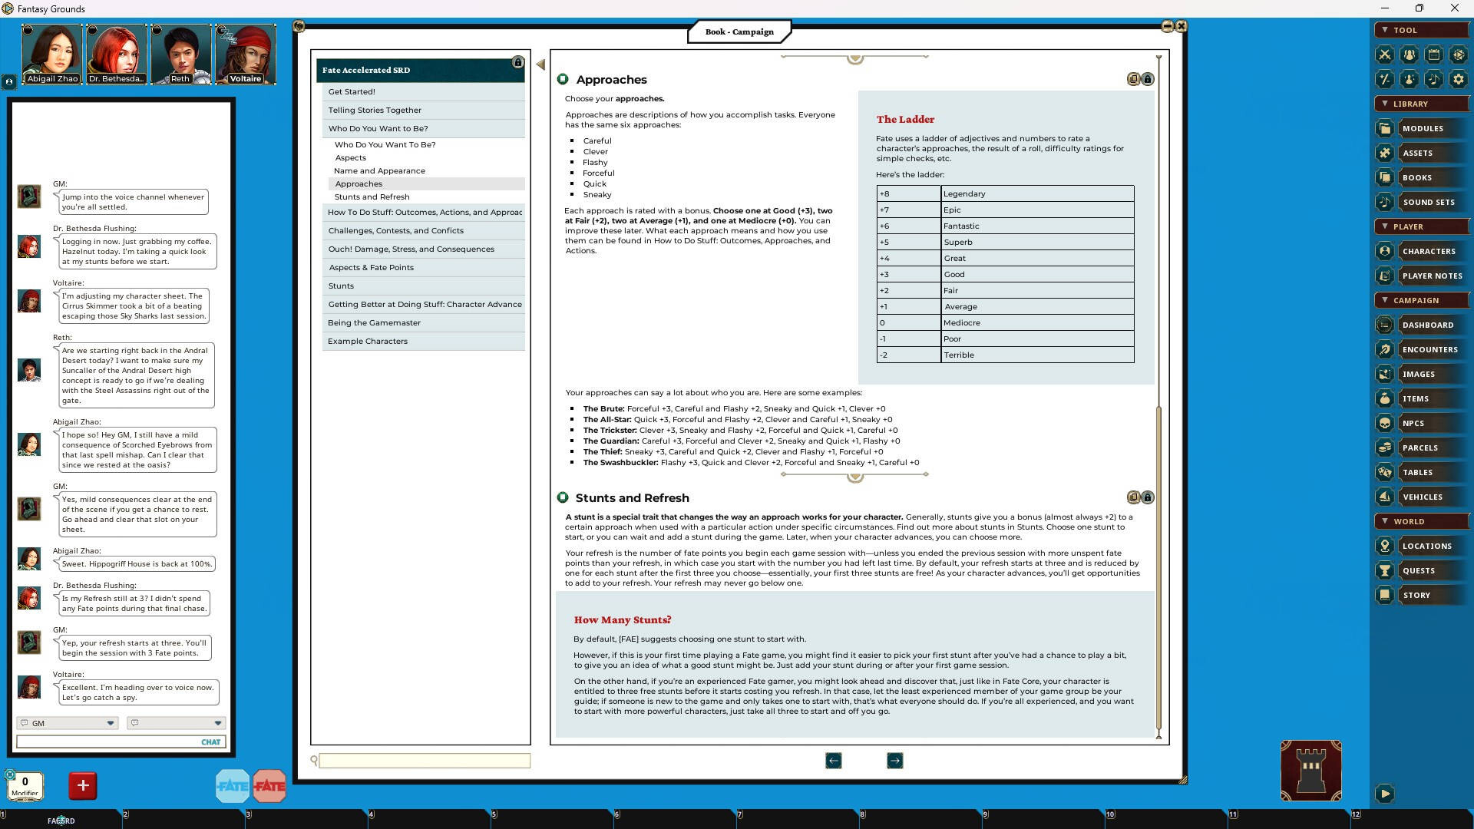This screenshot has height=829, width=1474.
Task: Click the book search input field
Action: click(x=424, y=761)
